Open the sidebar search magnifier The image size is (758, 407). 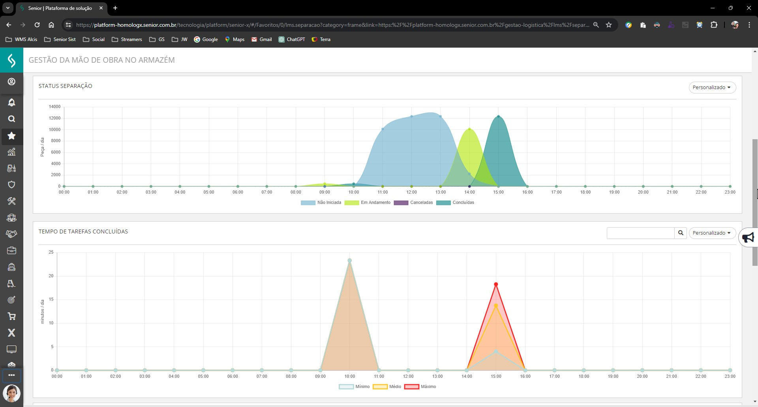[x=11, y=119]
